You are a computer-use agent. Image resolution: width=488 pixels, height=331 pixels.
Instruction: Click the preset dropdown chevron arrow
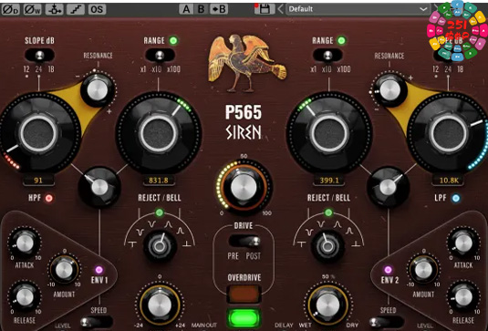[423, 9]
